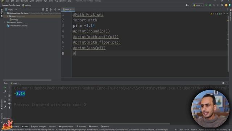232x131 pixels.
Task: Click print icon in Run console
Action: coord(9,103)
